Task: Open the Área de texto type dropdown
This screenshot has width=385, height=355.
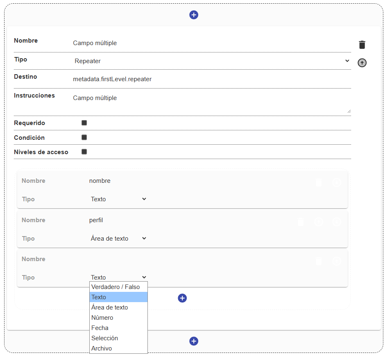Action: pos(118,238)
